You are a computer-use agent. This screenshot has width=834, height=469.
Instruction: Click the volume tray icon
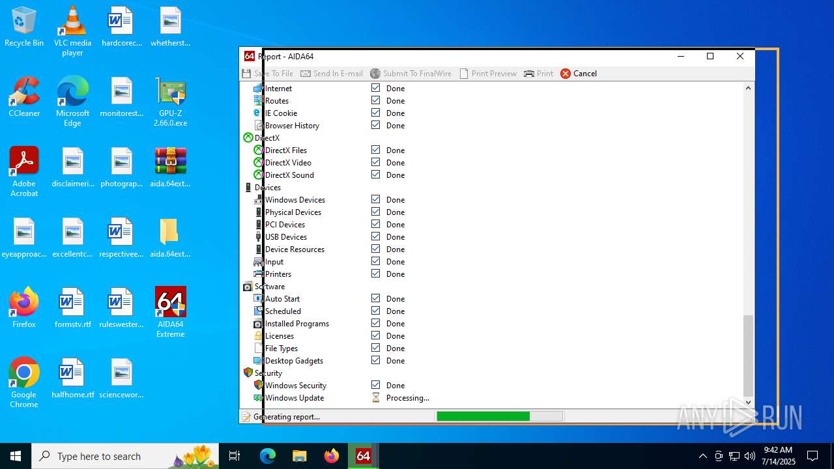[749, 456]
